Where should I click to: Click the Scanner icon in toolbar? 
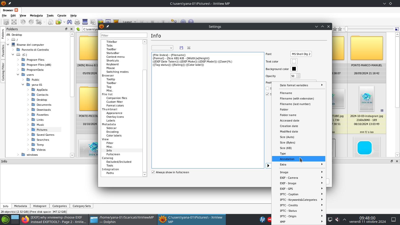85,22
